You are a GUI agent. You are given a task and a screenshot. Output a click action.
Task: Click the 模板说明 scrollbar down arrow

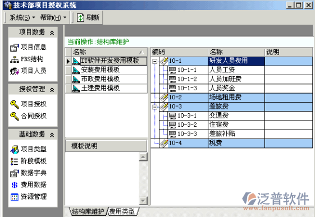point(143,201)
